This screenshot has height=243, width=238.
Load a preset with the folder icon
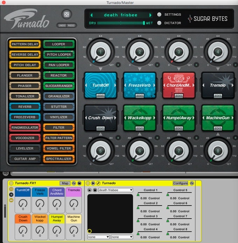pyautogui.click(x=89, y=190)
